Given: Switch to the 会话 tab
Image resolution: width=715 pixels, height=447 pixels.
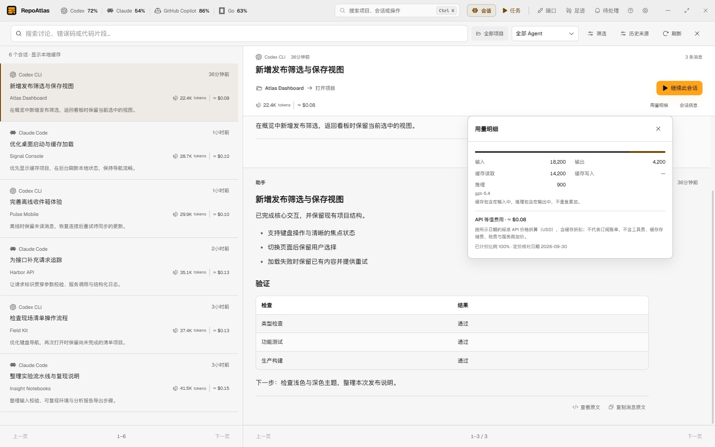Looking at the screenshot, I should (481, 11).
